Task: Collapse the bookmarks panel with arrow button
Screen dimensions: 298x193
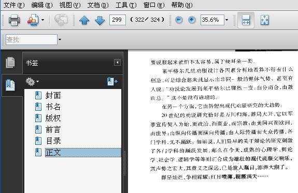Action: pyautogui.click(x=117, y=62)
